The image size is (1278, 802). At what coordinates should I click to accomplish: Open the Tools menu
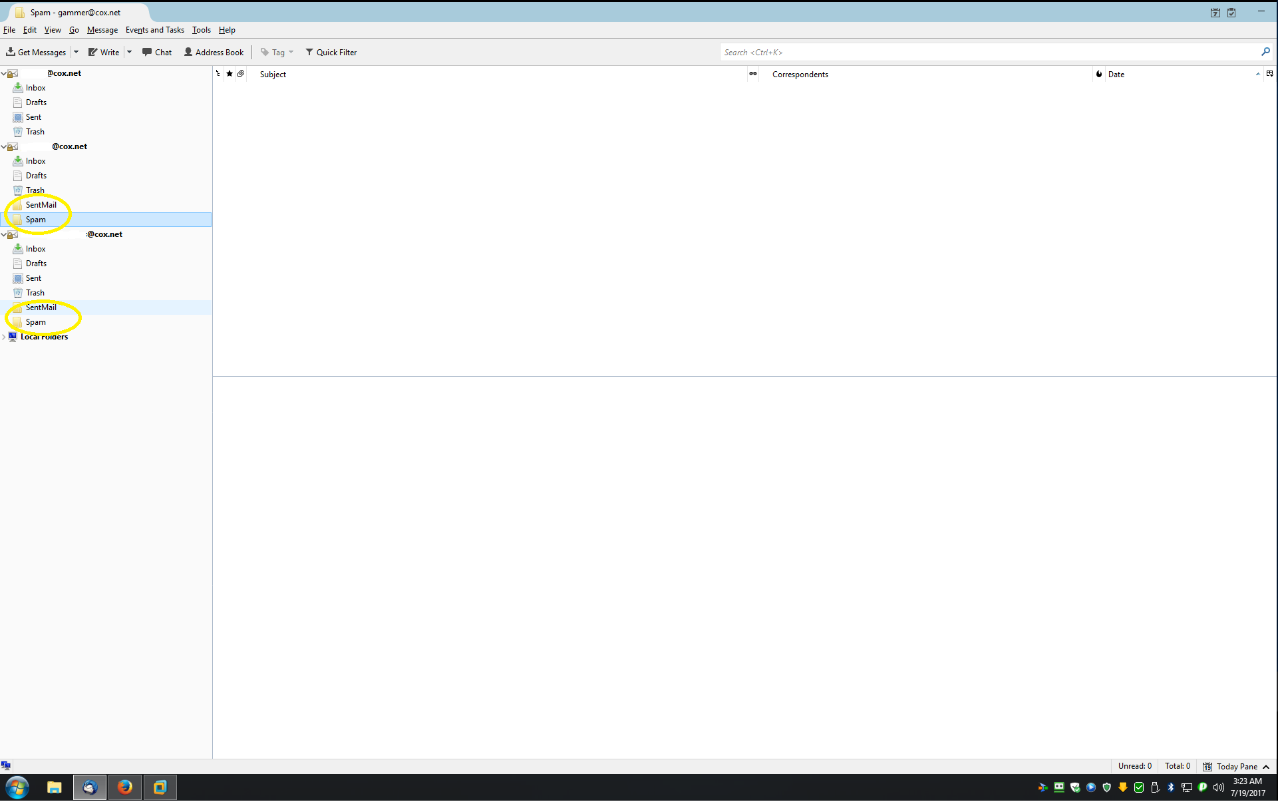tap(201, 30)
